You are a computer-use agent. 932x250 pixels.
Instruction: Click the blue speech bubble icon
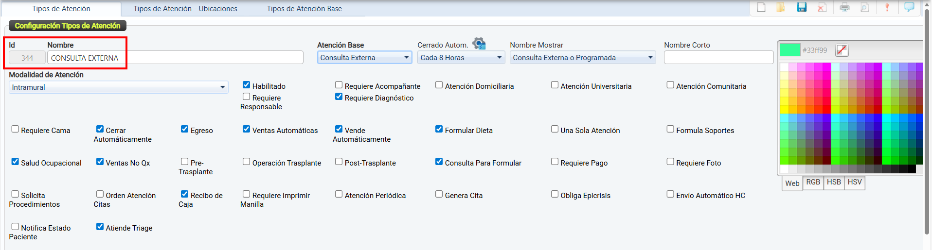click(909, 7)
